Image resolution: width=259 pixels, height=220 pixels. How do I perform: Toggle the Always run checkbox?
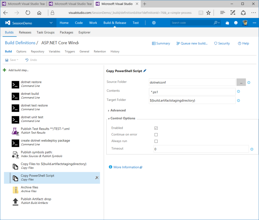click(156, 141)
